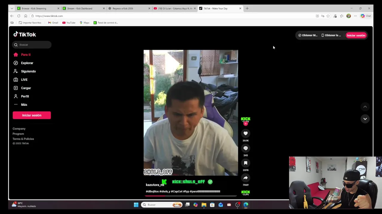Open Gmail bookmark
This screenshot has width=382, height=214.
(53, 23)
